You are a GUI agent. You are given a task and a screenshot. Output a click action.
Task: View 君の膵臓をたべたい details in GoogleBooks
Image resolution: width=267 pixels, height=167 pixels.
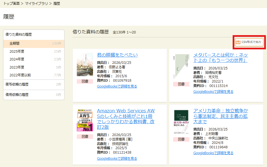point(117,86)
